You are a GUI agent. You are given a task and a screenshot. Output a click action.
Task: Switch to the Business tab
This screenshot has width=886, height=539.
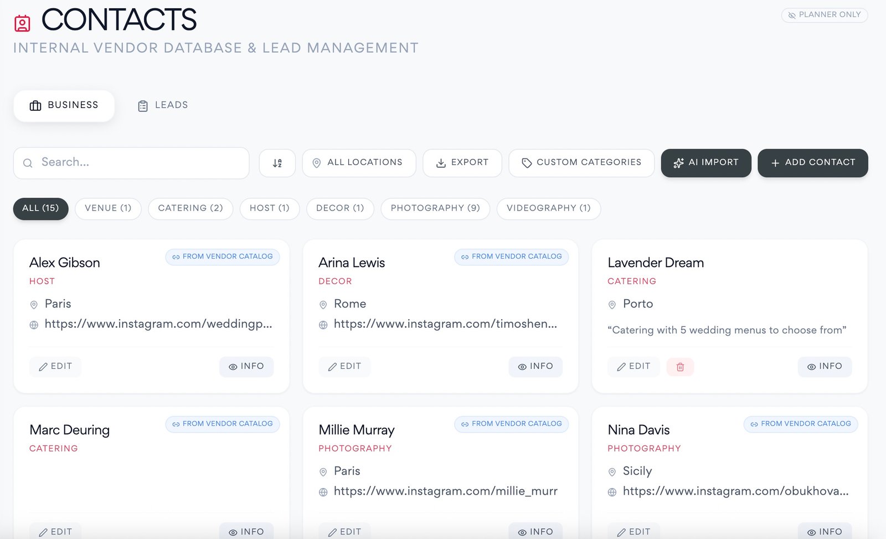[x=64, y=106]
